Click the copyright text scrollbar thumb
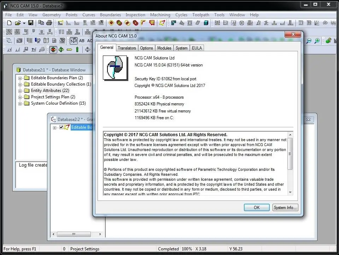Viewport: 339px width, 255px height. [290, 153]
